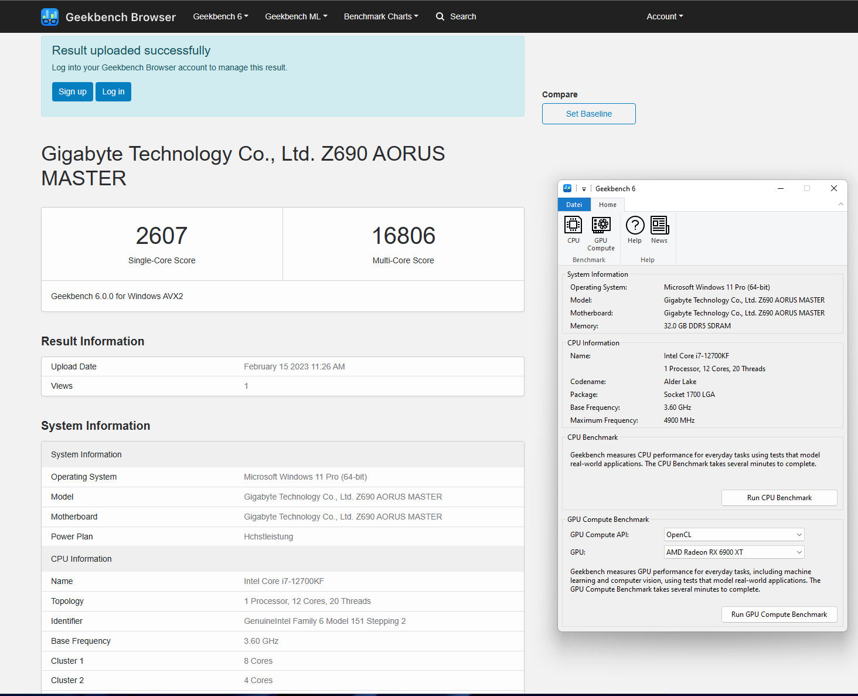Click the Geekbench Browser logo icon
This screenshot has height=696, width=858.
point(50,16)
